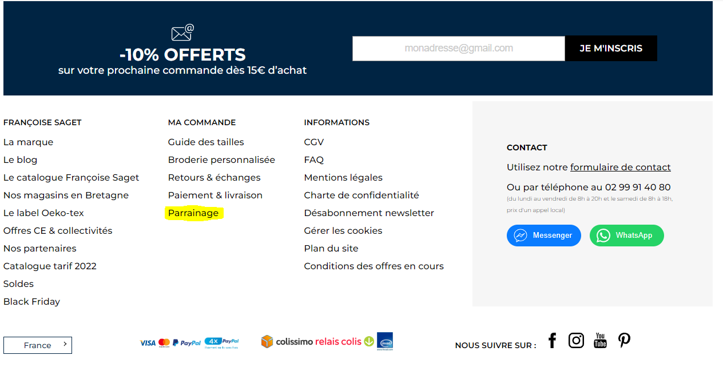Viewport: 723px width, 367px height.
Task: Open the highlighted Parrainage link
Action: (x=193, y=213)
